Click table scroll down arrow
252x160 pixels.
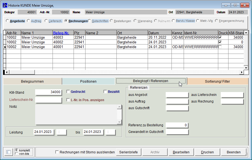point(246,68)
